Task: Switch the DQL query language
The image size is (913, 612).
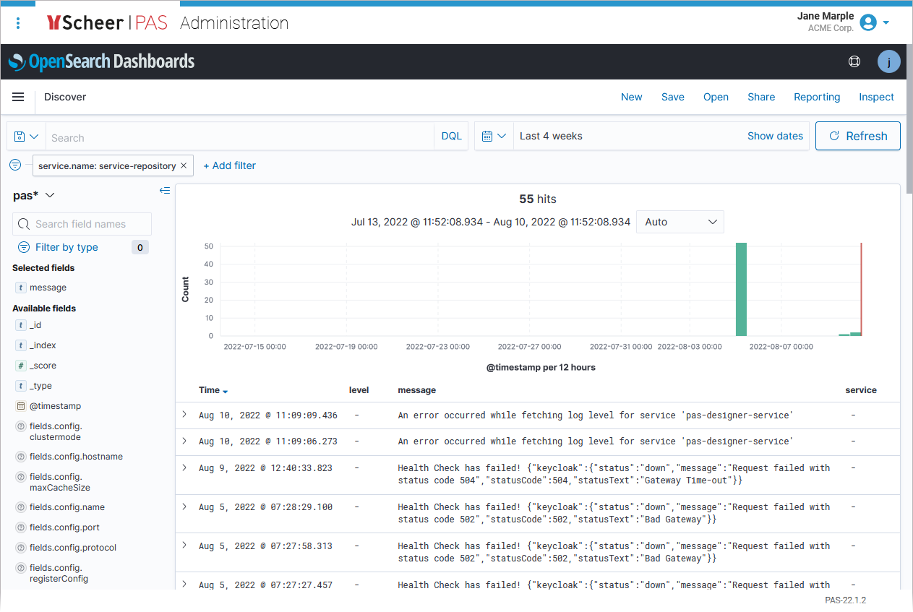Action: click(x=451, y=136)
